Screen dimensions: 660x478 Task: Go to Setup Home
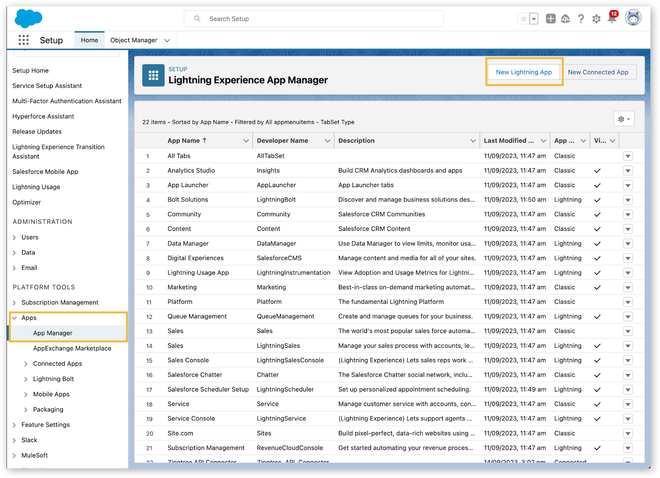click(31, 70)
